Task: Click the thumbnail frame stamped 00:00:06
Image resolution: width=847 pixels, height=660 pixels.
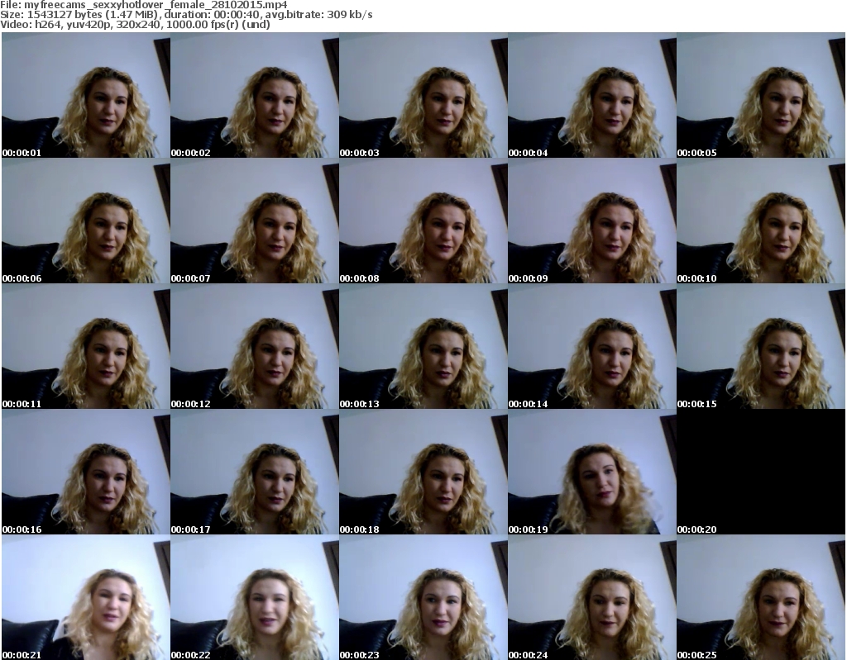Action: coord(86,221)
